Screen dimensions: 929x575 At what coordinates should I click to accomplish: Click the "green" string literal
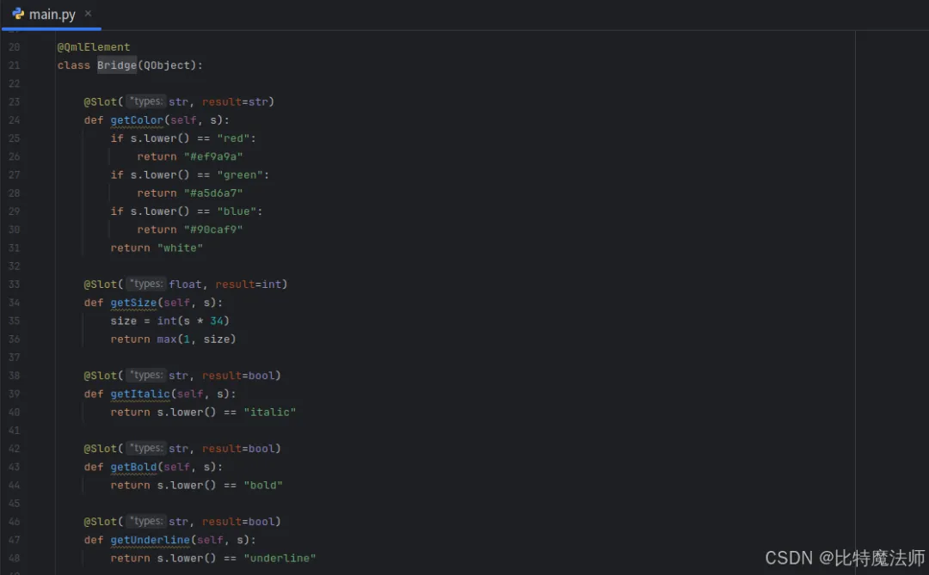[240, 174]
